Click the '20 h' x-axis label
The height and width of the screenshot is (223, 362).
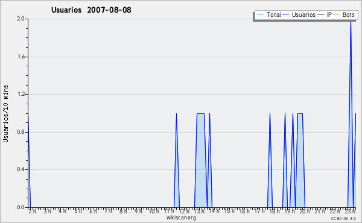click(x=305, y=212)
